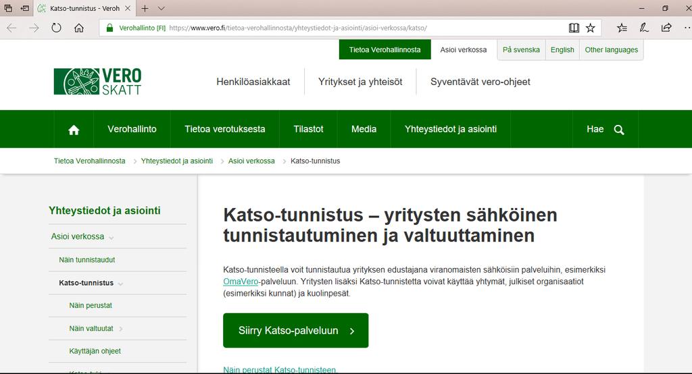692x374 pixels.
Task: Open tabs you've set aside icon
Action: [8, 8]
